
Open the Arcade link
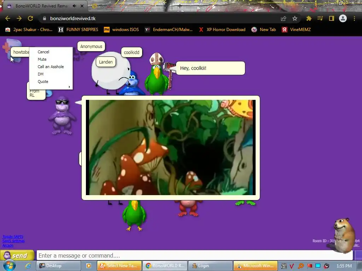point(8,246)
